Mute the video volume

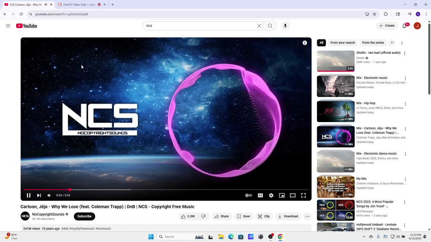point(49,195)
